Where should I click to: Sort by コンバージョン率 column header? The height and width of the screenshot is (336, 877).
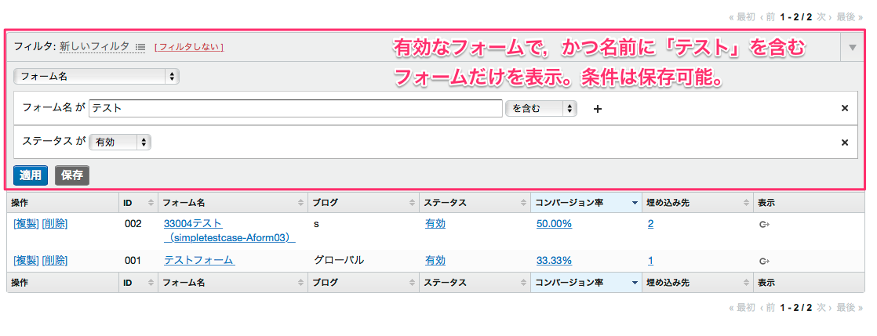[585, 203]
